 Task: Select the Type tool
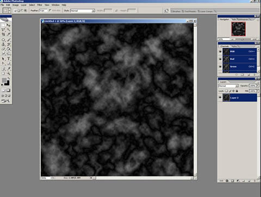coord(9,59)
